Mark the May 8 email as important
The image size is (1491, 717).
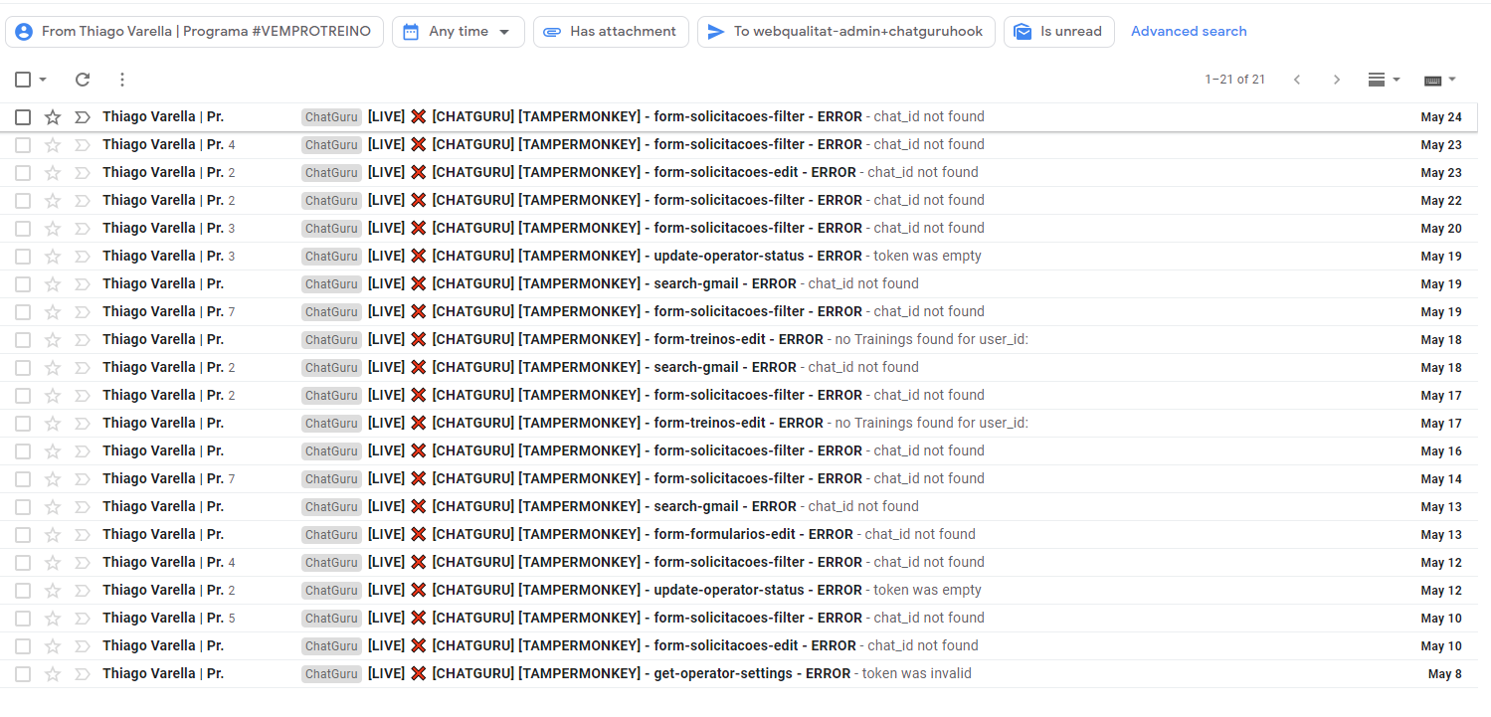coord(83,674)
